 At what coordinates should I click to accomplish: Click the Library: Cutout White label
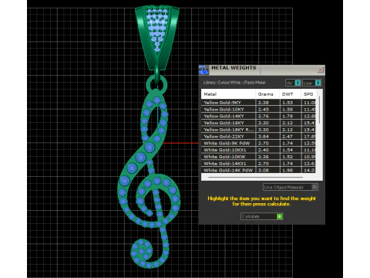pos(234,83)
